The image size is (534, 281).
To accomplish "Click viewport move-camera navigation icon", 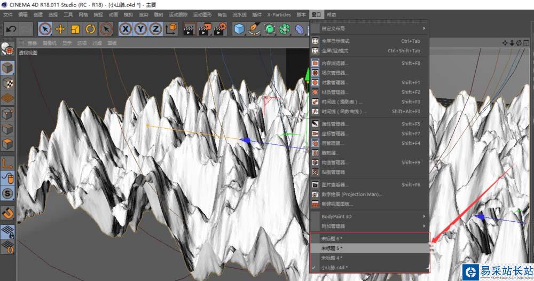I will [x=505, y=43].
